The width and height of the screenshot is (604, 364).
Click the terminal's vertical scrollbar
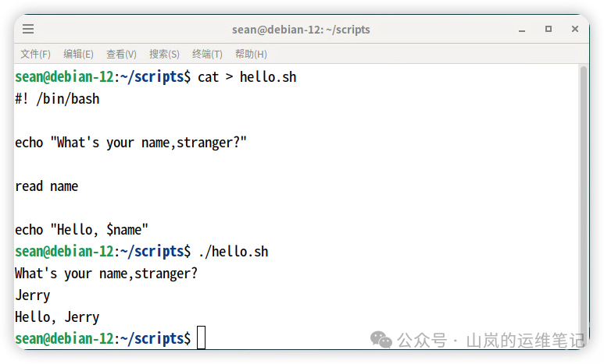point(583,195)
